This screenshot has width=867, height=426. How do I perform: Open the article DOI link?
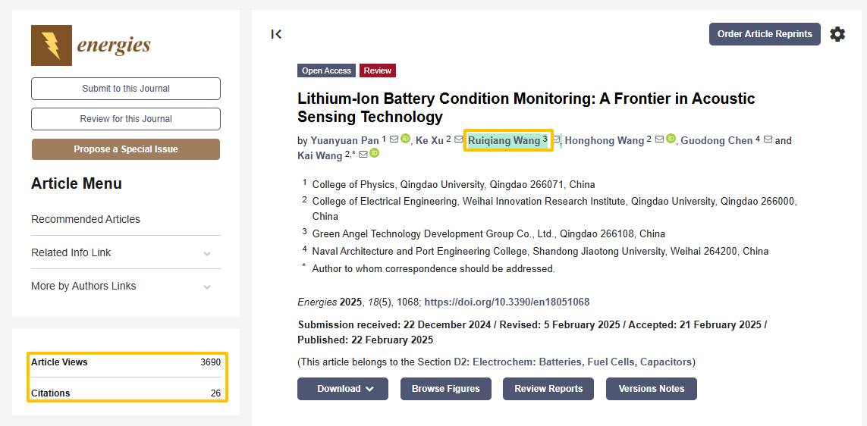click(x=507, y=302)
